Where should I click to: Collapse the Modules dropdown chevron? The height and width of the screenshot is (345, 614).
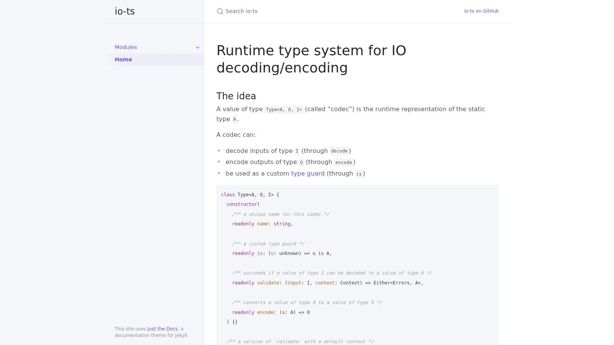(198, 47)
